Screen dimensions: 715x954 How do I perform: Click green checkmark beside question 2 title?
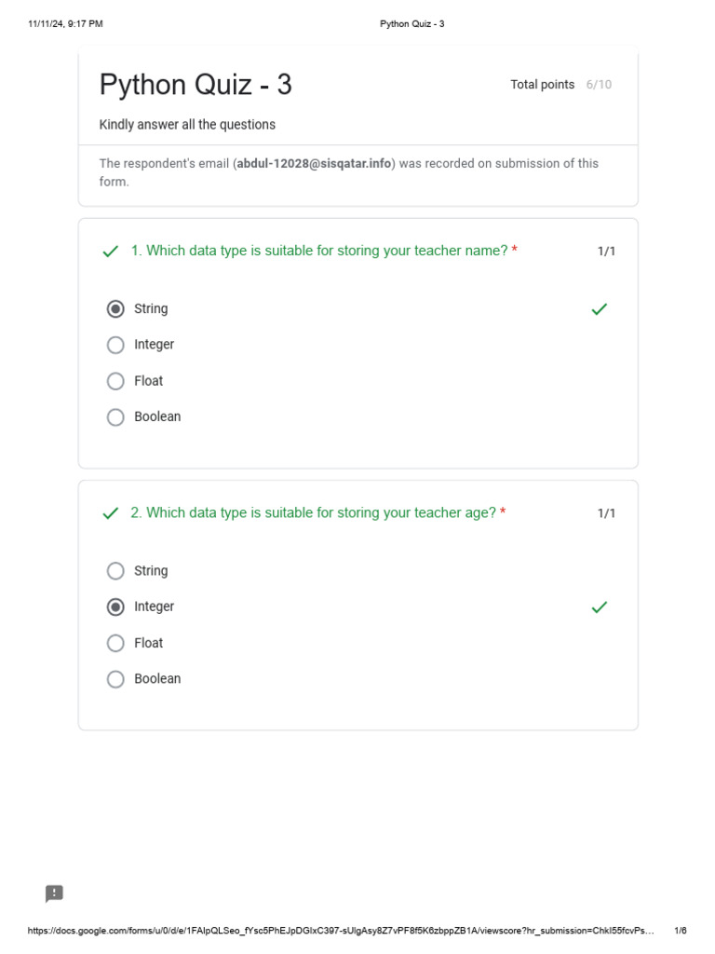pyautogui.click(x=111, y=513)
